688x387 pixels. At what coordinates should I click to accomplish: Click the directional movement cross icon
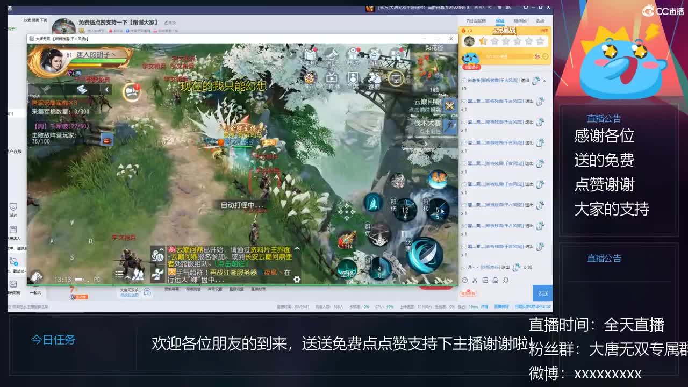(x=346, y=211)
